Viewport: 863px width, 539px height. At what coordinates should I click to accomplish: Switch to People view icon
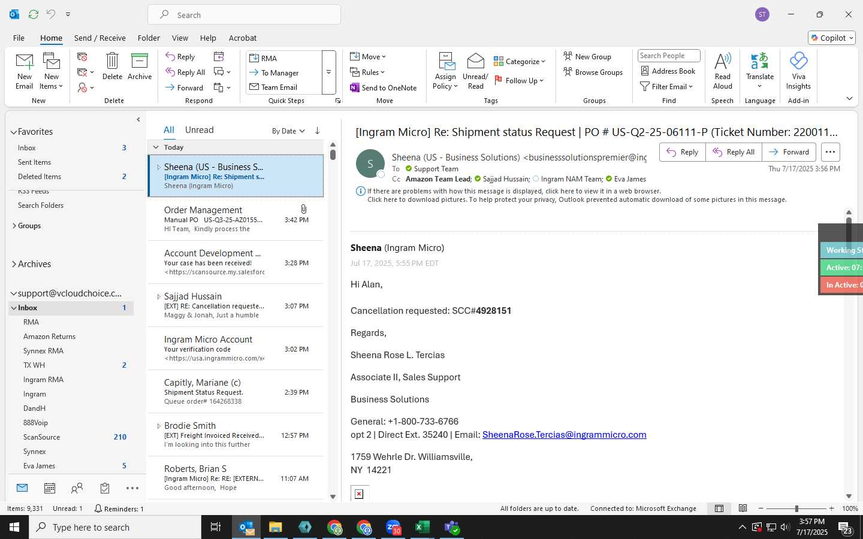(x=77, y=488)
